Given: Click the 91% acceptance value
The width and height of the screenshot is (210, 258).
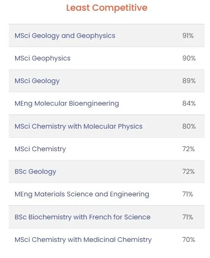Looking at the screenshot, I should [188, 36].
